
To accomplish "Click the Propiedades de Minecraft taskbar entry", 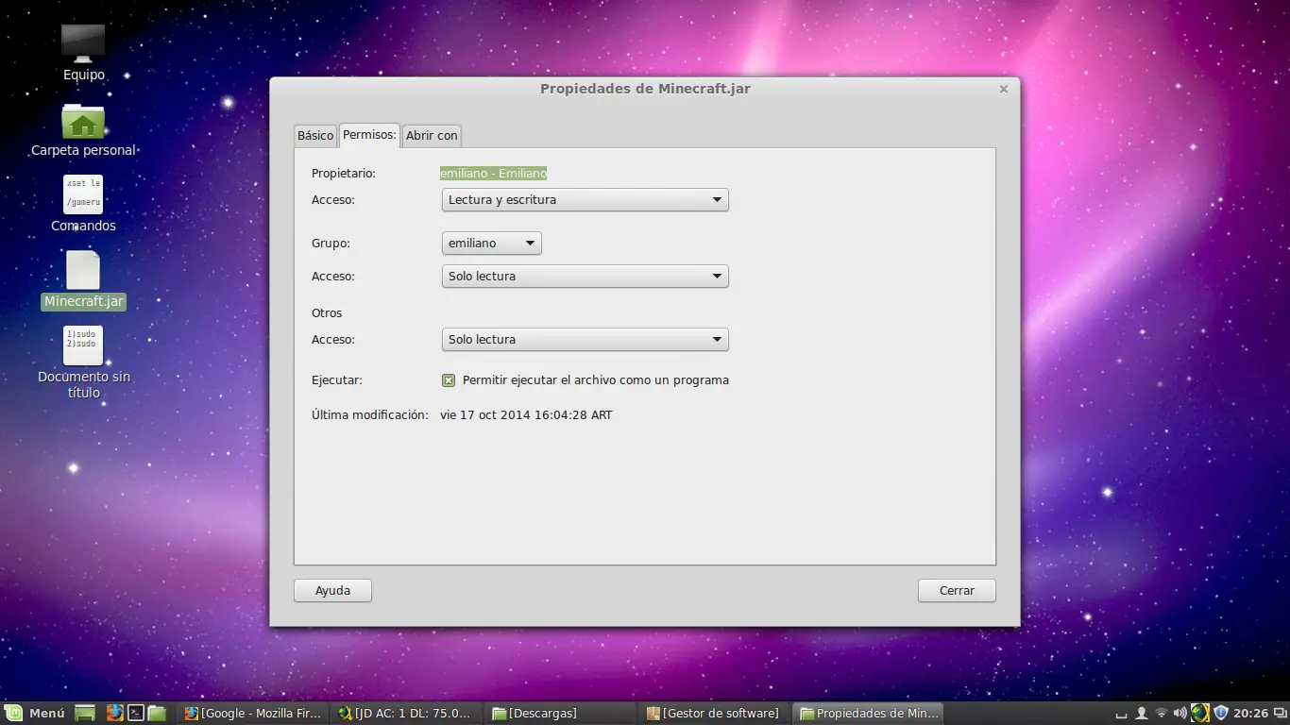I will [868, 714].
